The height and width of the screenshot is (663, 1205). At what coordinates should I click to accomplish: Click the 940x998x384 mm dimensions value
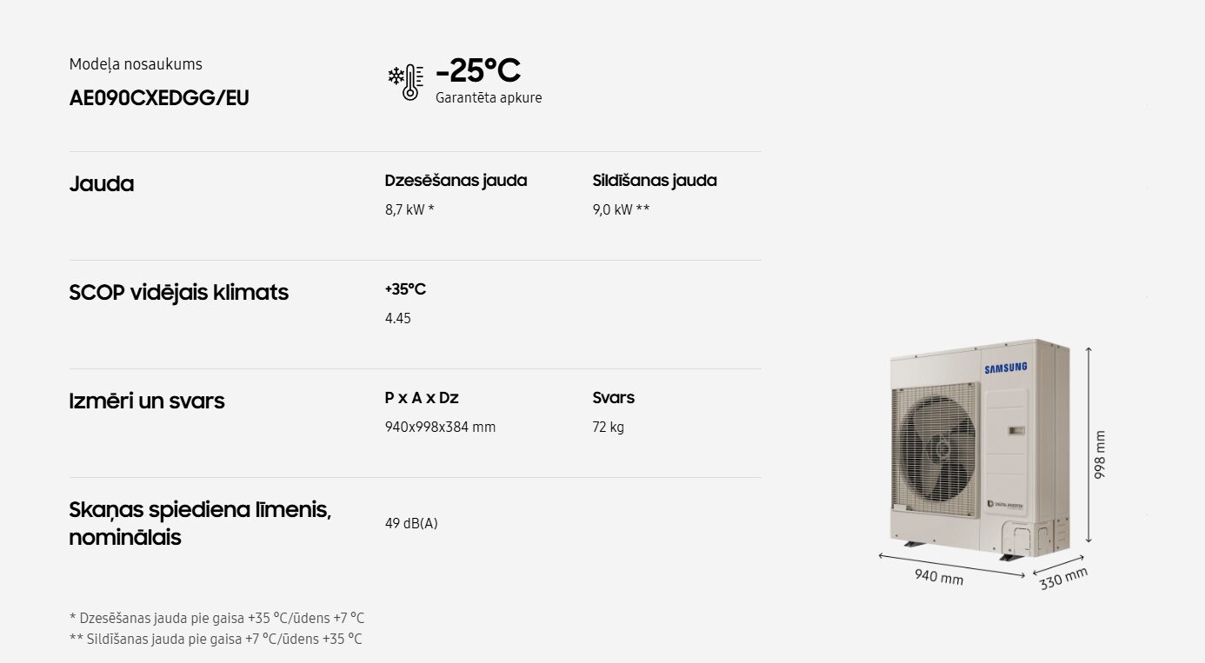[x=440, y=427]
